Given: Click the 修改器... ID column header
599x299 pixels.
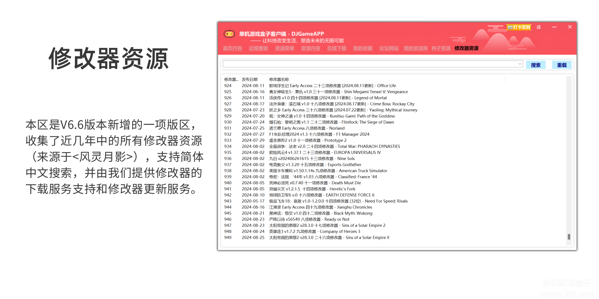Looking at the screenshot, I should click(x=231, y=79).
